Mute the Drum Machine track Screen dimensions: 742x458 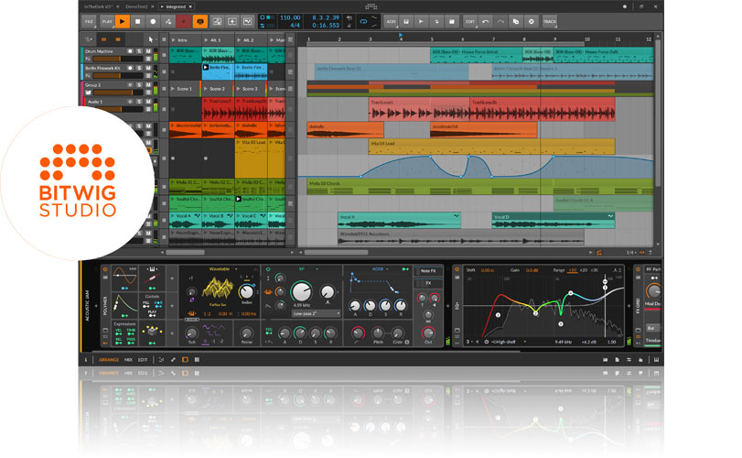[147, 51]
